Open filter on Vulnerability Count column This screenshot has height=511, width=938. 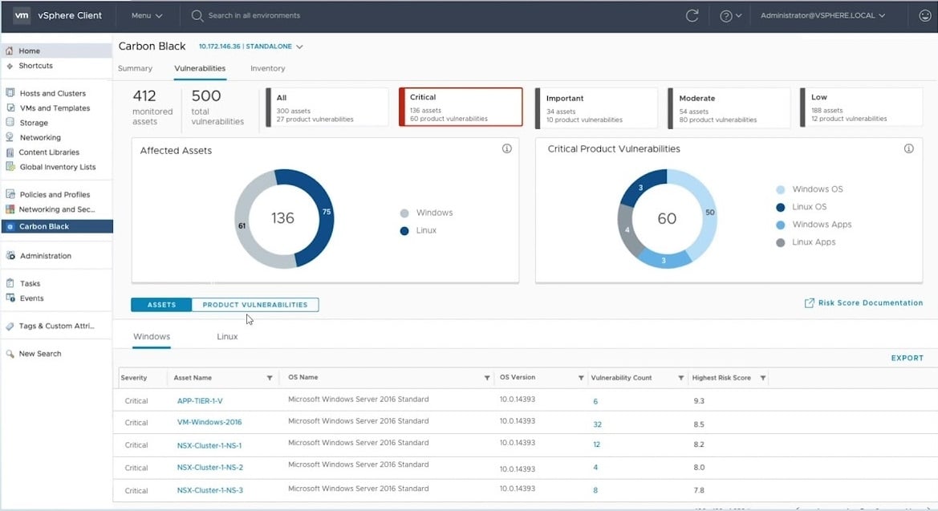[x=680, y=378]
